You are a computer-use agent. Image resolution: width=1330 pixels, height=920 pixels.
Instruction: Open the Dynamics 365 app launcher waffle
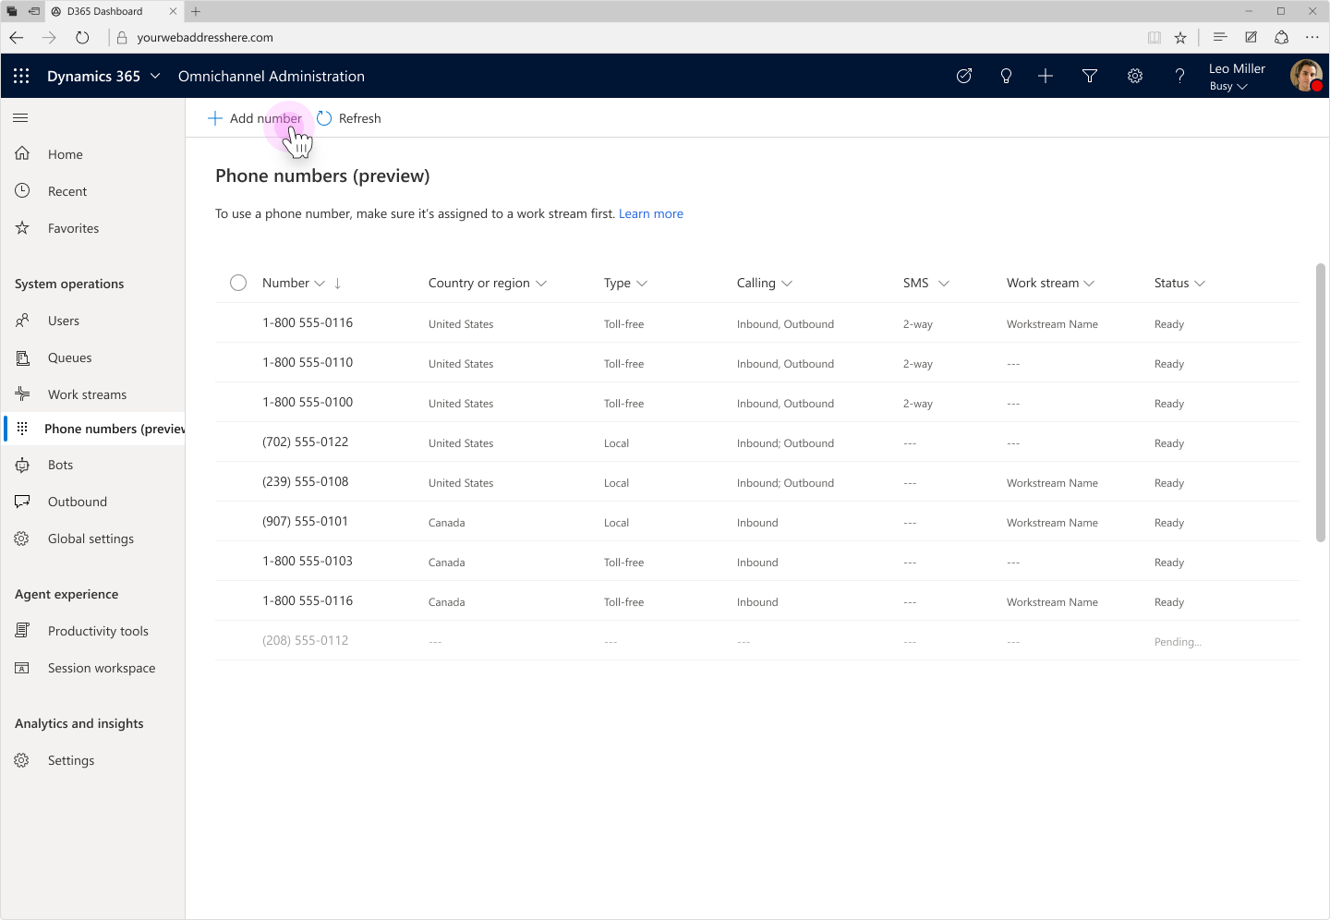(21, 76)
